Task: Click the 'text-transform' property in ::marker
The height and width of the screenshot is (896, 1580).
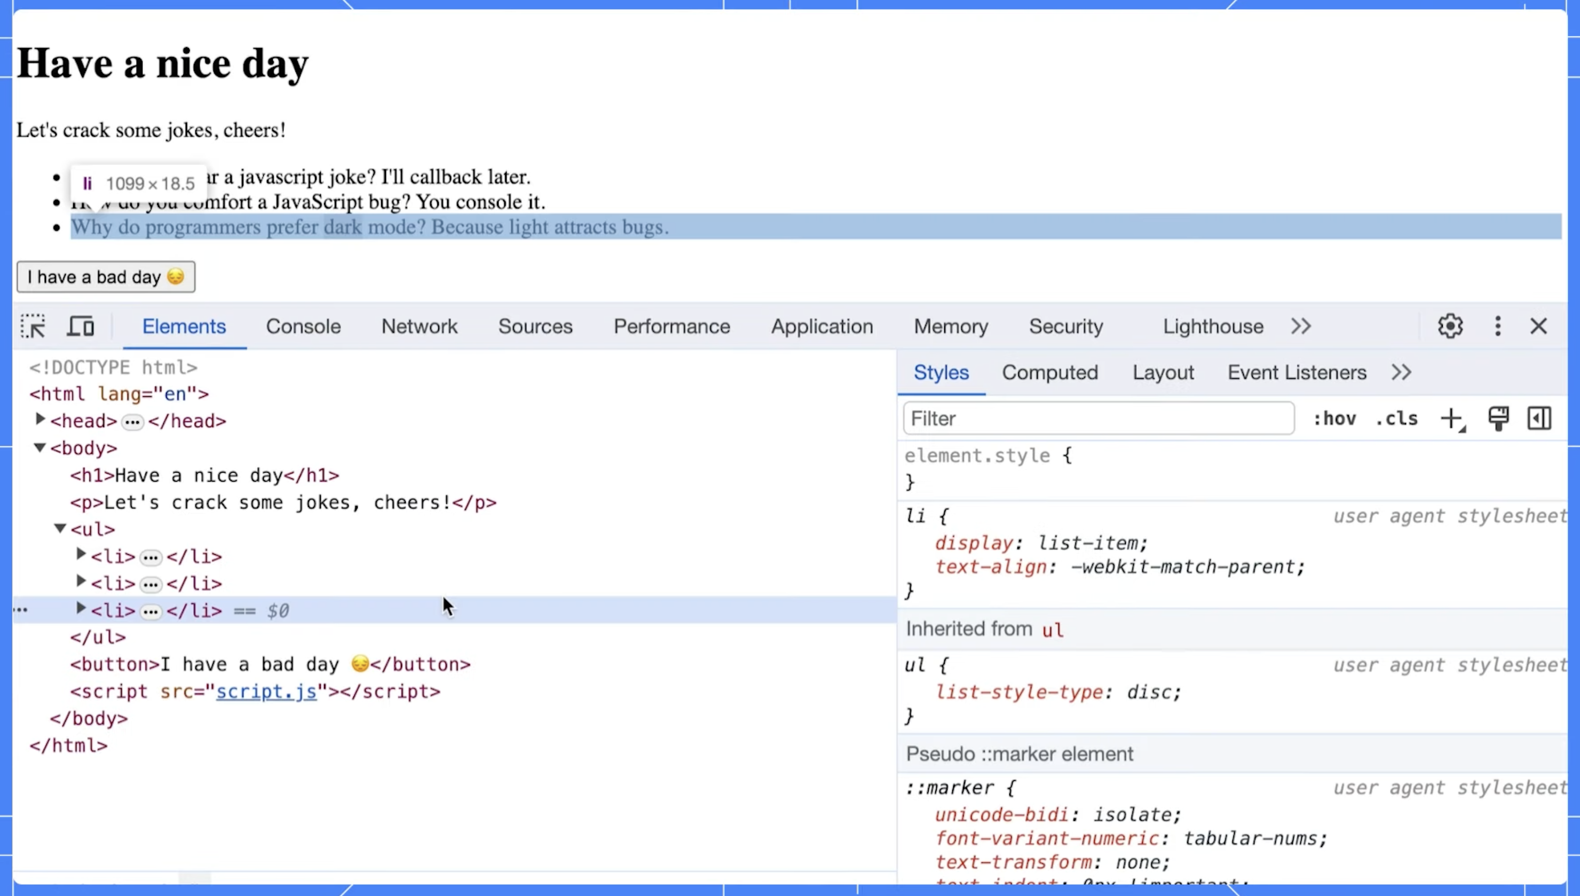Action: (x=1014, y=863)
